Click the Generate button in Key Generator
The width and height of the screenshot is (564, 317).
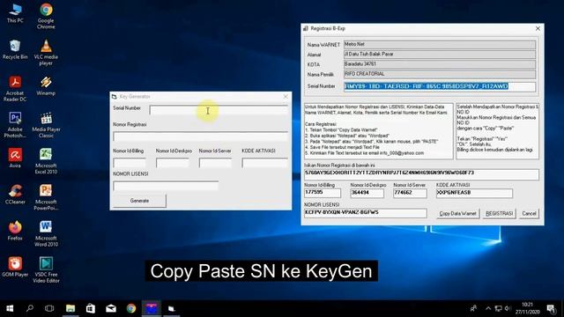click(139, 201)
